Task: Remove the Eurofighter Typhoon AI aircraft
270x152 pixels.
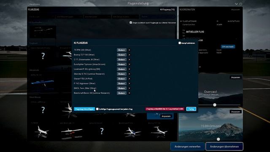Action: (130, 64)
